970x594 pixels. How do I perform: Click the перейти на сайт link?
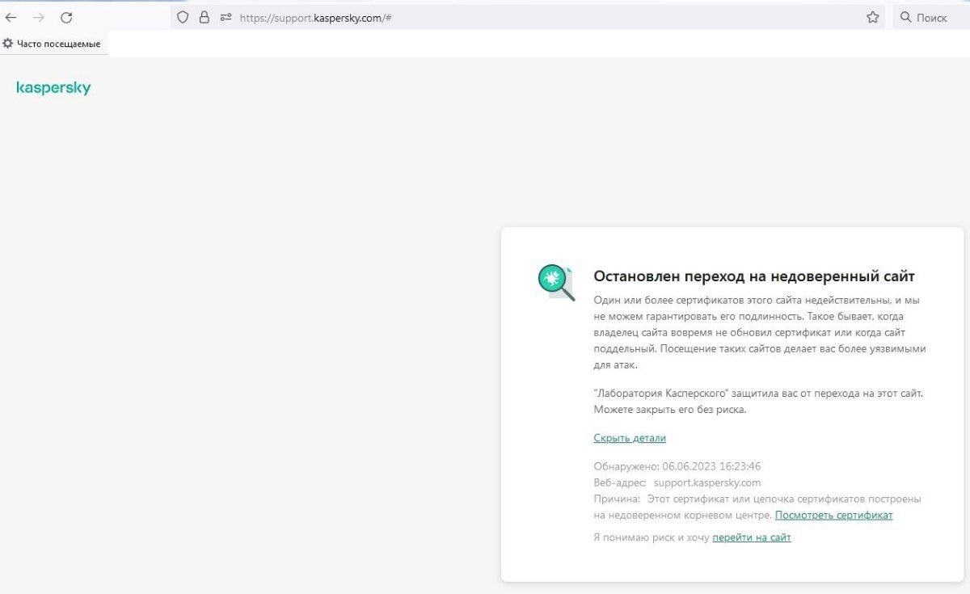[751, 537]
